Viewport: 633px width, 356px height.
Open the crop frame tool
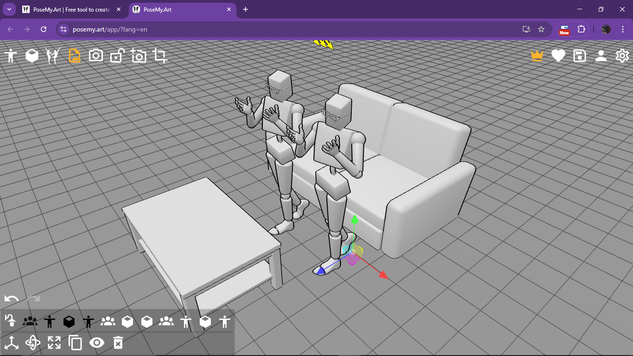tap(160, 55)
